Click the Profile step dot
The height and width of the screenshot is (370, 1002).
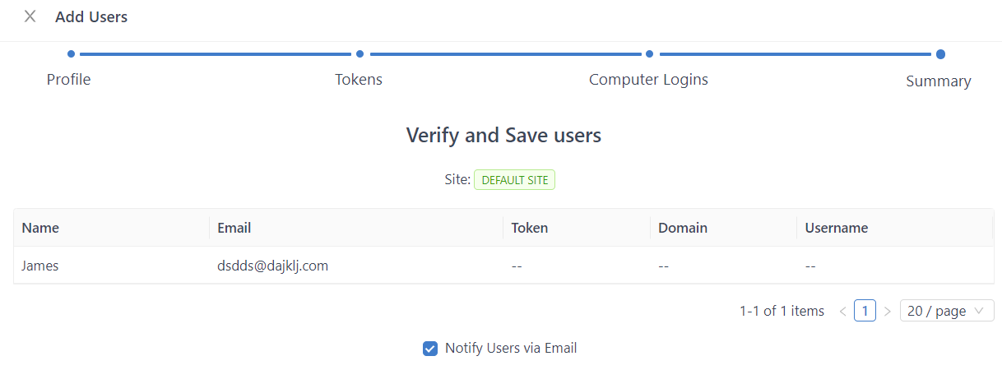[72, 54]
